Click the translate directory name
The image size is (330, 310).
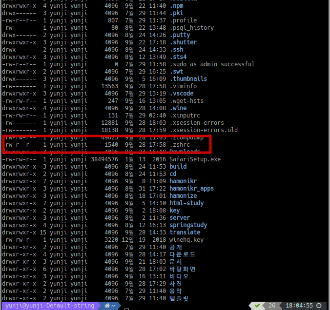(185, 232)
